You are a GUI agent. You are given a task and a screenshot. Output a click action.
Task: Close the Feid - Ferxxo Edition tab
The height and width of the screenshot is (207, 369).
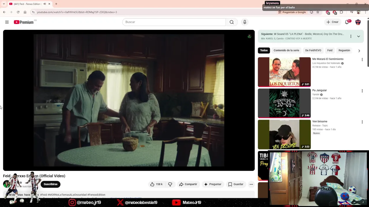pos(49,4)
